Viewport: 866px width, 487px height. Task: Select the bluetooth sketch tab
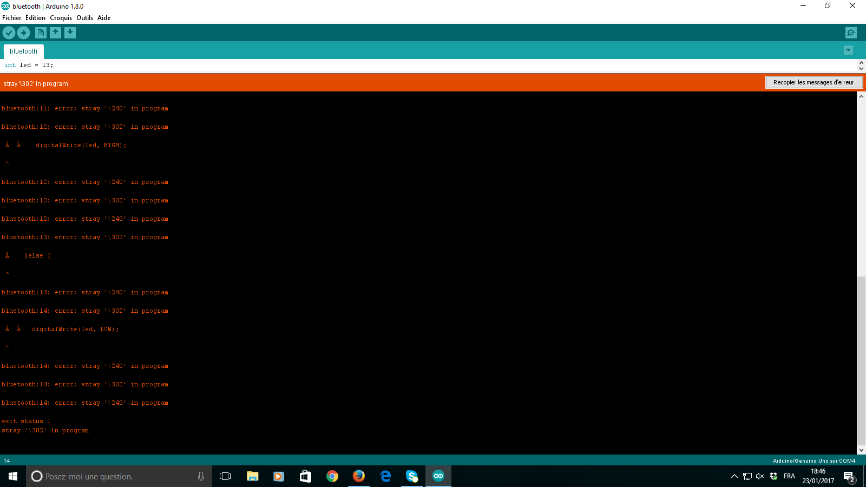[23, 51]
